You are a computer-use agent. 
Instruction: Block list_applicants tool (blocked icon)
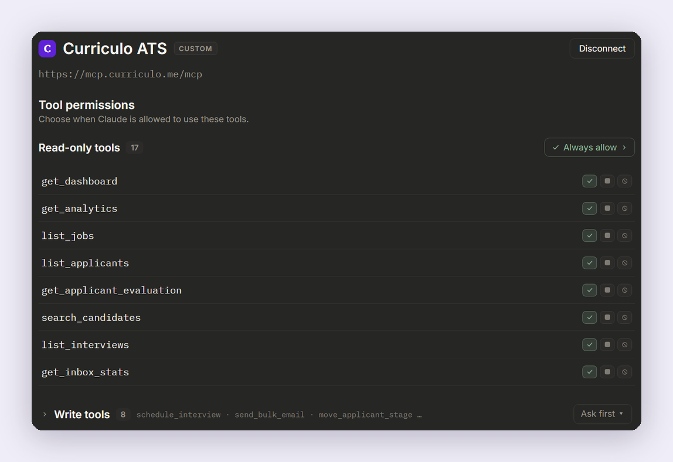624,263
